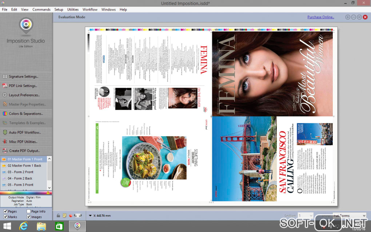371x232 pixels.
Task: Open the Workflow menu
Action: pyautogui.click(x=90, y=9)
